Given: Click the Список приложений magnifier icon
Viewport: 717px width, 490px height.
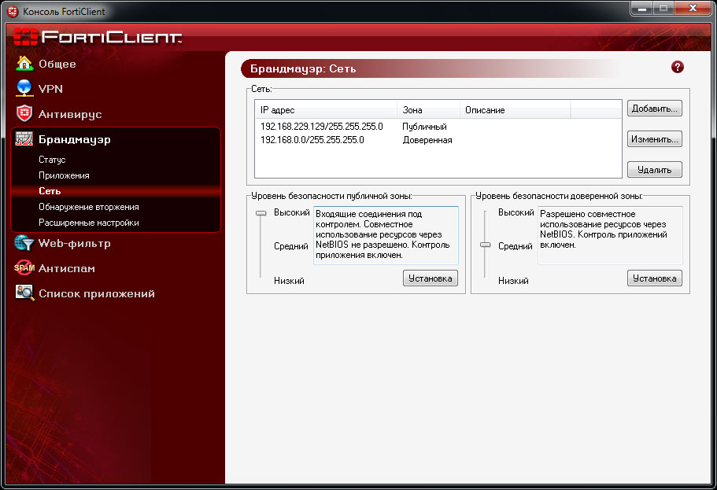Looking at the screenshot, I should [24, 293].
